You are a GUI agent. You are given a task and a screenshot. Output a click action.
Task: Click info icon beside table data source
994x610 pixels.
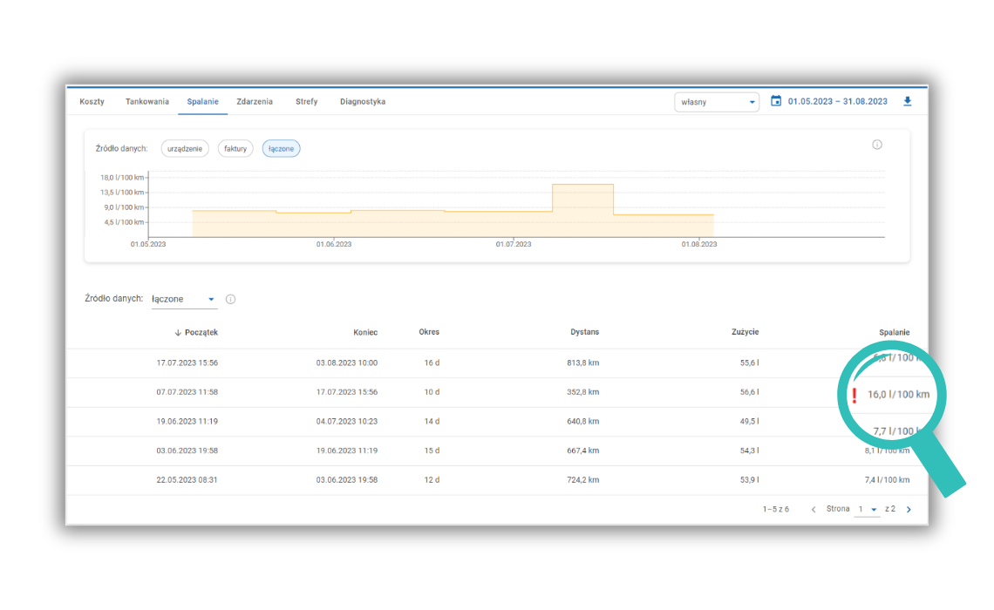point(230,299)
